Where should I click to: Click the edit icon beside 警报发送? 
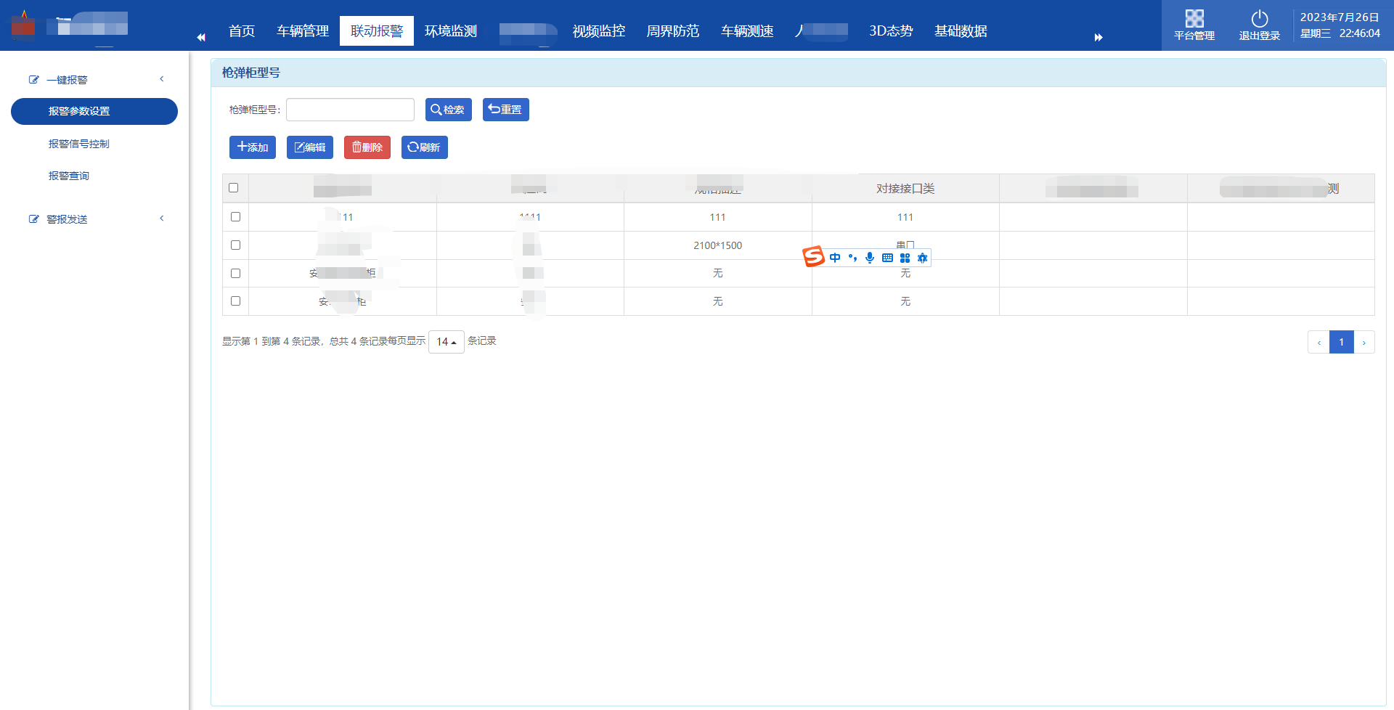[33, 219]
